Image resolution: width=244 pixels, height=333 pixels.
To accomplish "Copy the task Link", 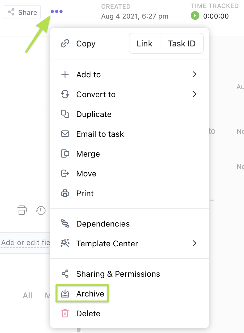I will pyautogui.click(x=144, y=44).
